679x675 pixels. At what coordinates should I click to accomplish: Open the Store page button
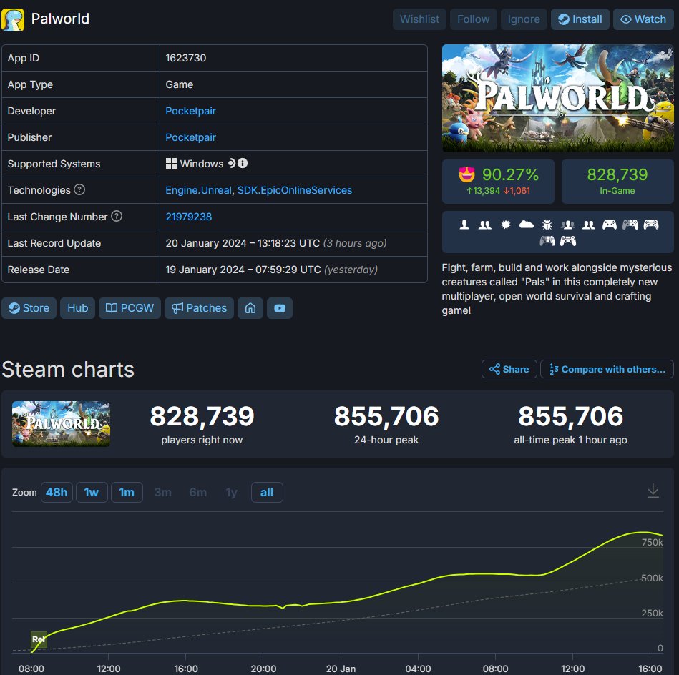(x=29, y=308)
